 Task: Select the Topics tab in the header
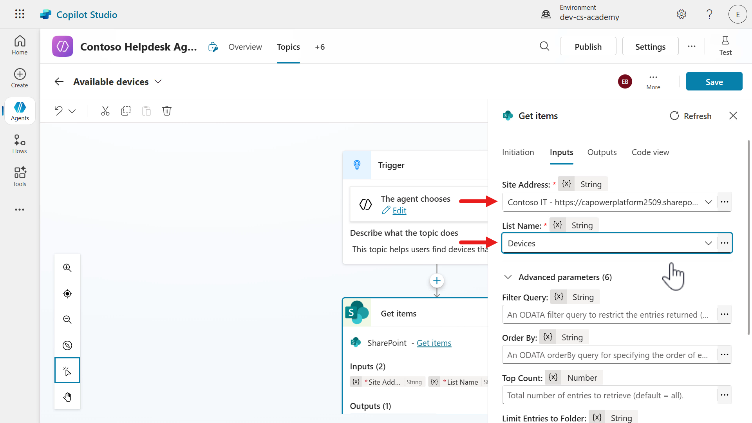tap(288, 47)
